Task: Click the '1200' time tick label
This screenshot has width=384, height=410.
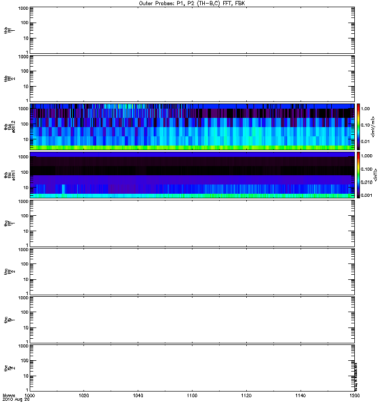Action: 354,395
